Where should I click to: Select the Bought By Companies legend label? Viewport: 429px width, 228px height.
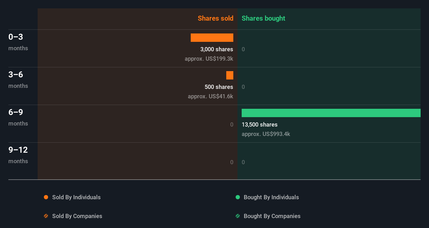click(272, 216)
